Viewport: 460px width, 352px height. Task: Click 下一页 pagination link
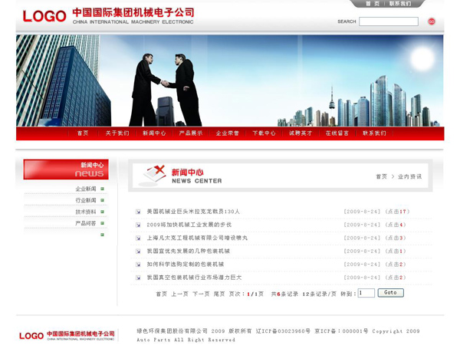point(201,294)
